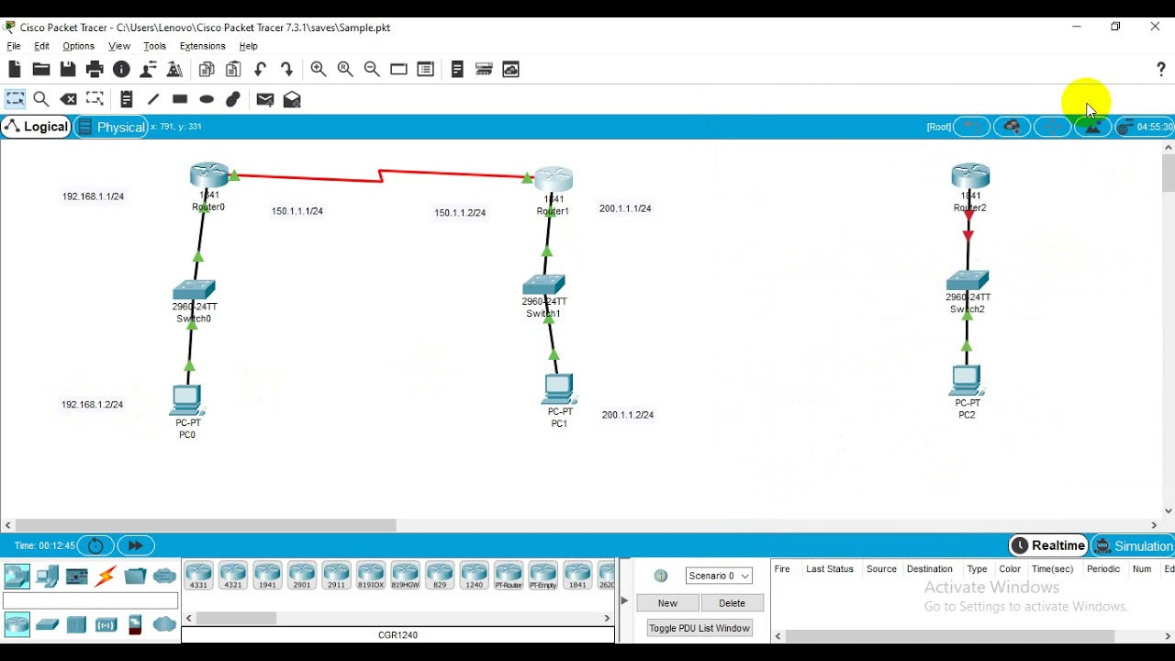Open the Tools menu

[x=155, y=46]
